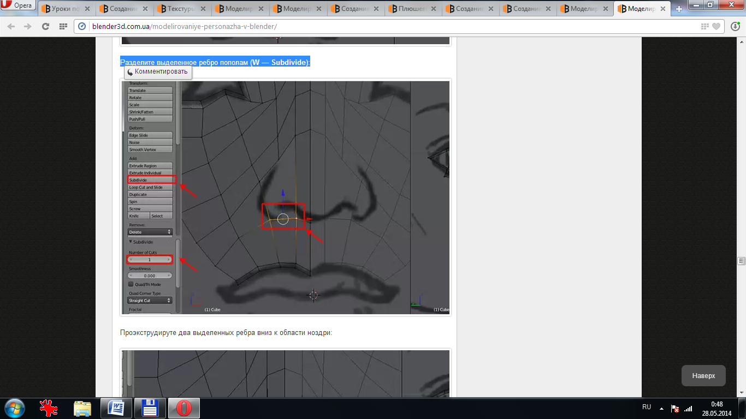
Task: Click Smooth Vertex in the Blender tool panel
Action: click(150, 149)
